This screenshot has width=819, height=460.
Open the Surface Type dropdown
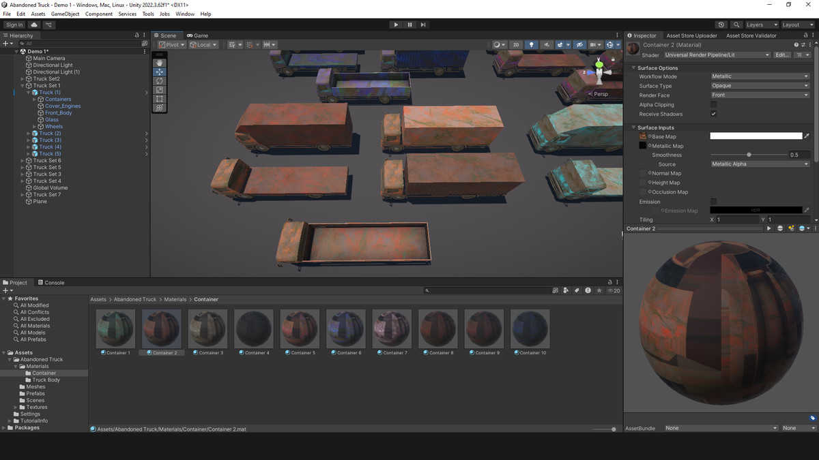[760, 86]
